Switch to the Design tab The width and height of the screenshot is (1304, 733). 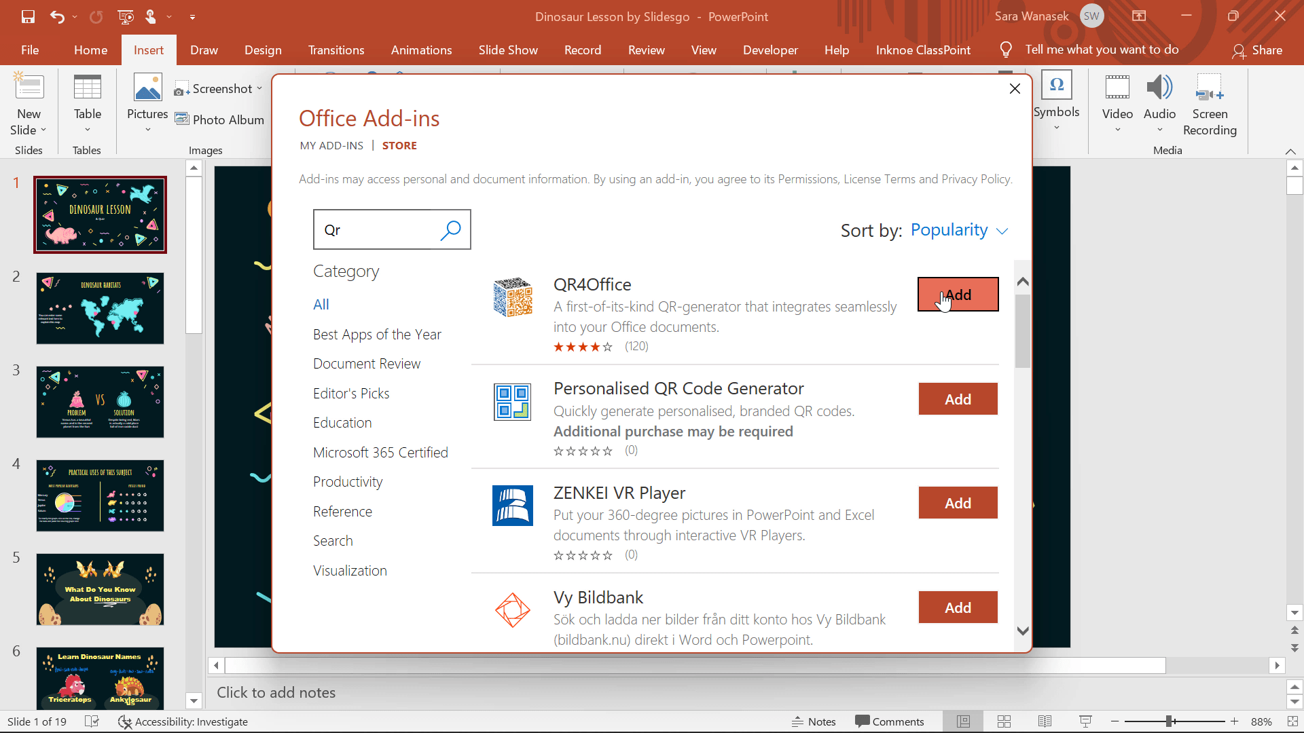tap(263, 50)
